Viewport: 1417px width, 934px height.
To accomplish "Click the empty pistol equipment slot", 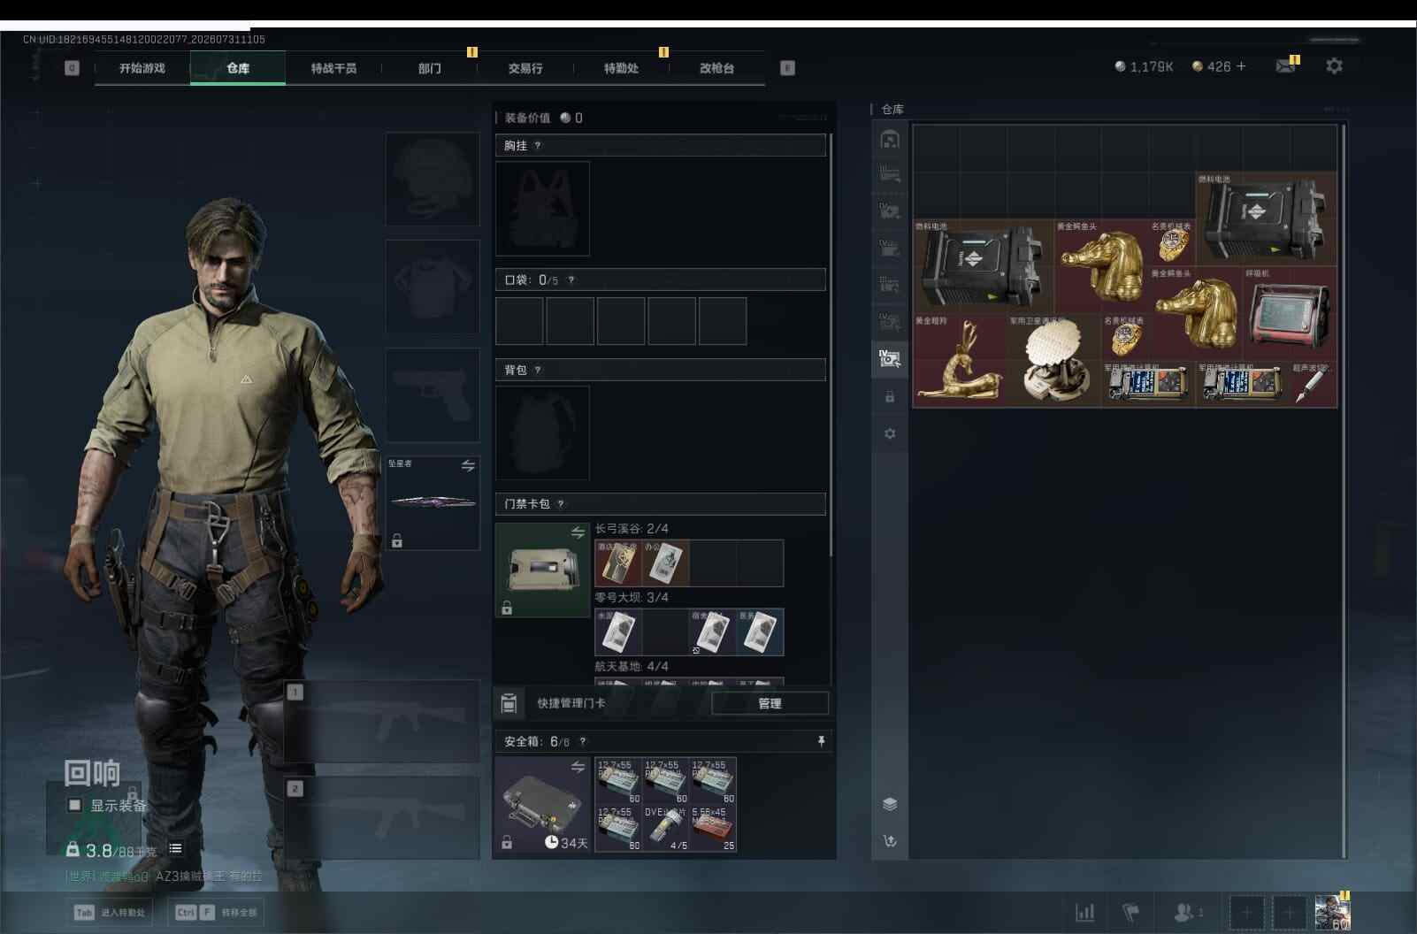I will 433,394.
